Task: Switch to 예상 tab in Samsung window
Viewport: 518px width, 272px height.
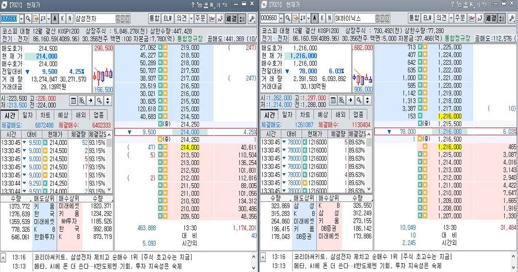Action: click(63, 115)
